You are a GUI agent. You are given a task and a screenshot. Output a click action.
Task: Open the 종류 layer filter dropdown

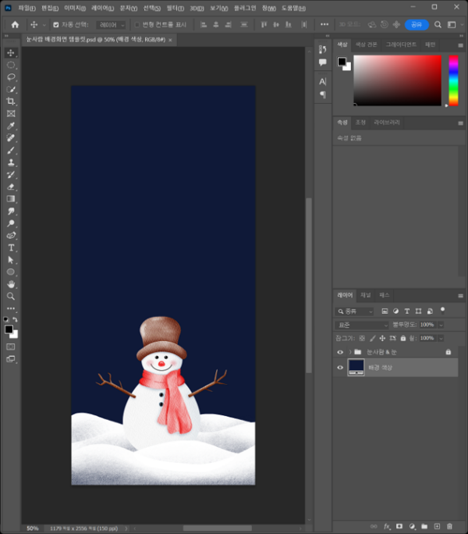click(355, 311)
